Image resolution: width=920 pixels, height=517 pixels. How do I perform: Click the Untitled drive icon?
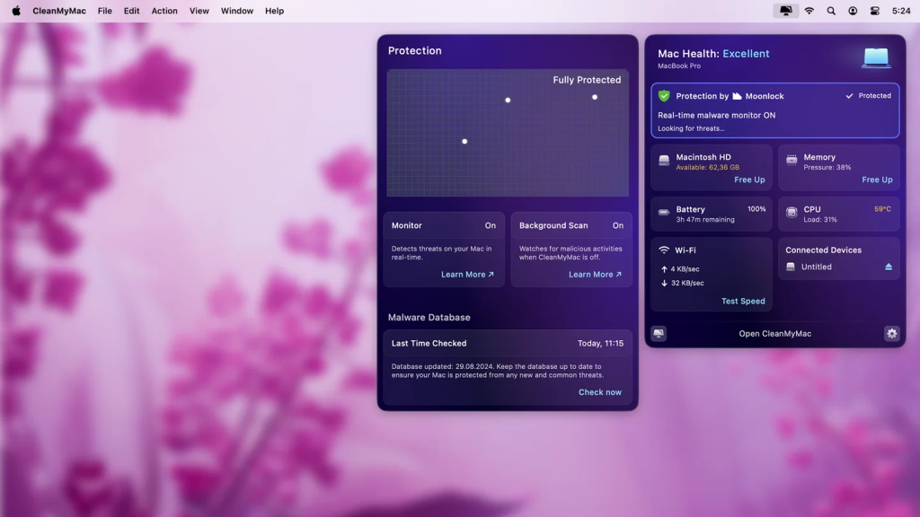point(791,267)
